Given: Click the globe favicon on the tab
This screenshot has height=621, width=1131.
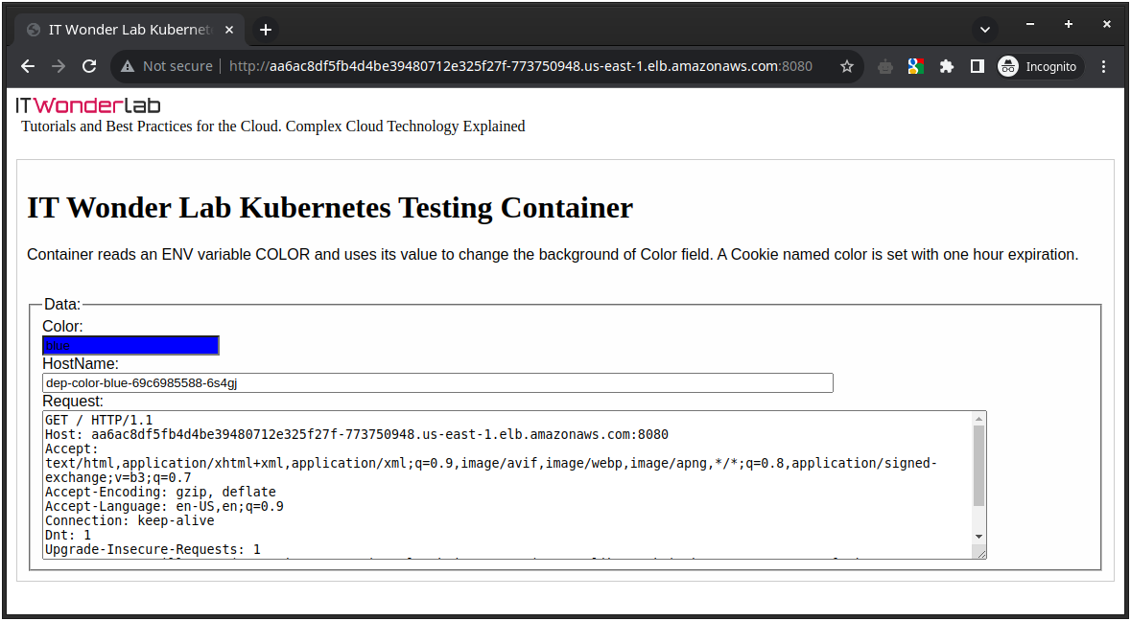Looking at the screenshot, I should 32,30.
